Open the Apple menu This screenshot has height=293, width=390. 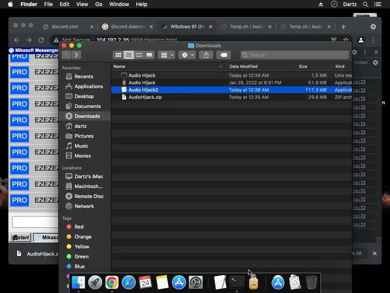click(10, 4)
